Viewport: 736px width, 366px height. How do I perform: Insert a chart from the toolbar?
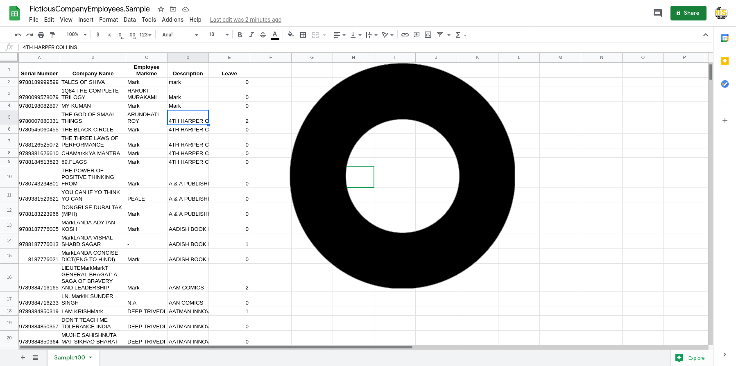pyautogui.click(x=428, y=35)
